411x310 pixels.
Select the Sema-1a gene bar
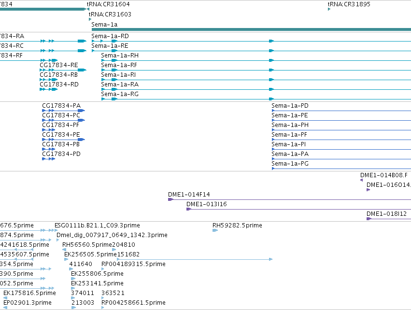(x=251, y=29)
